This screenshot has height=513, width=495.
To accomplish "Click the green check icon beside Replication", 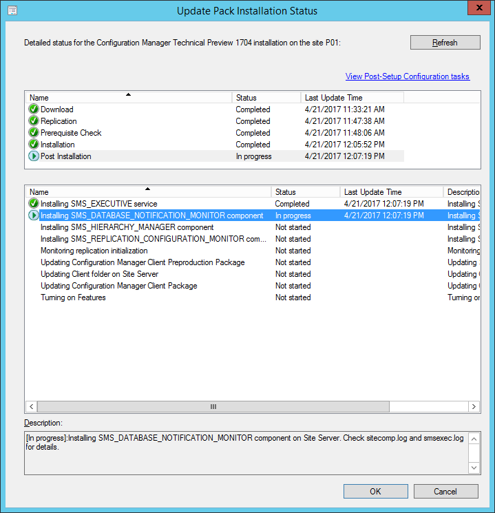I will pyautogui.click(x=33, y=121).
